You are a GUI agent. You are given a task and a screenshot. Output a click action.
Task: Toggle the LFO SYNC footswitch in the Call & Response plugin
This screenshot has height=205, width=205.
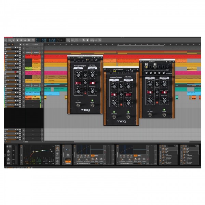pyautogui.click(x=114, y=117)
